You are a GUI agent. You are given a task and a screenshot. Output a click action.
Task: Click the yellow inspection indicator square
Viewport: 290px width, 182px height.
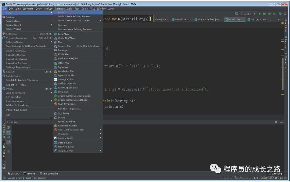[283, 23]
